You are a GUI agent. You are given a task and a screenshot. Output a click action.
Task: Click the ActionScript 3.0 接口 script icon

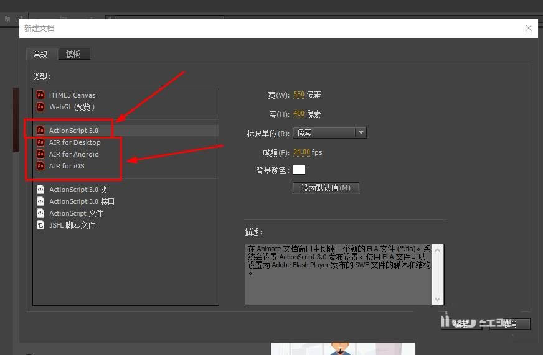pos(40,201)
